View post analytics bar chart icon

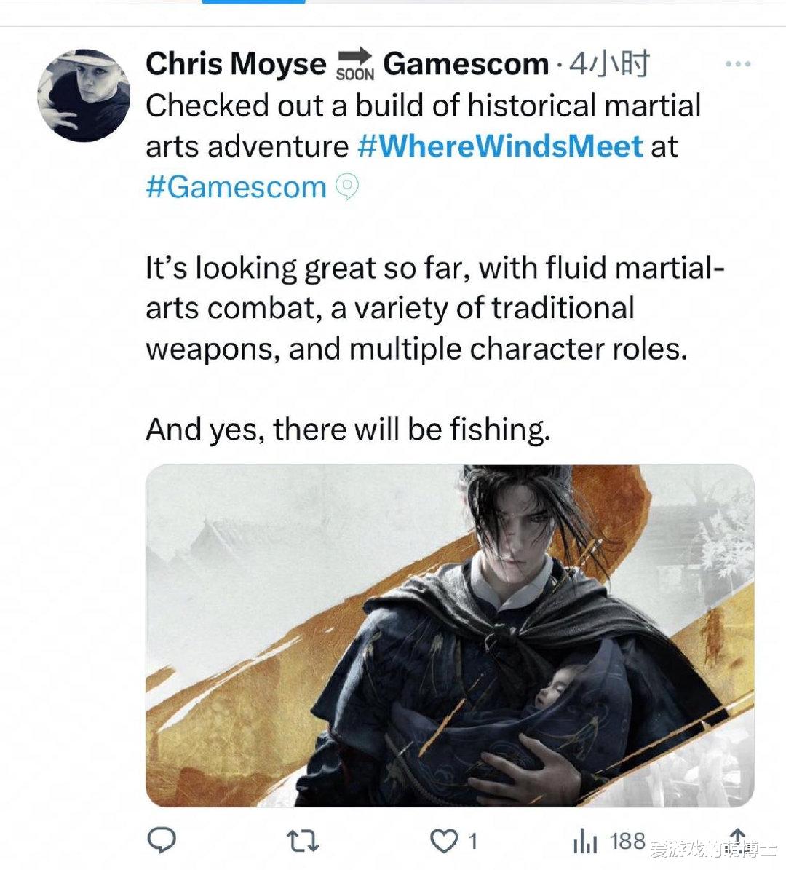585,842
